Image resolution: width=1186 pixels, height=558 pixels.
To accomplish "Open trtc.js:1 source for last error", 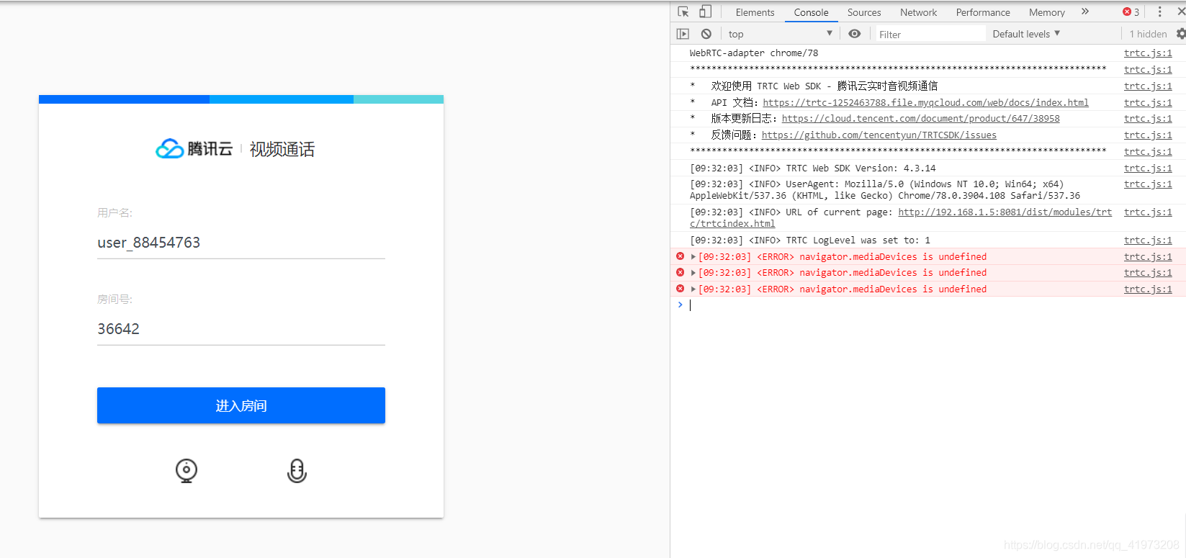I will (x=1148, y=289).
